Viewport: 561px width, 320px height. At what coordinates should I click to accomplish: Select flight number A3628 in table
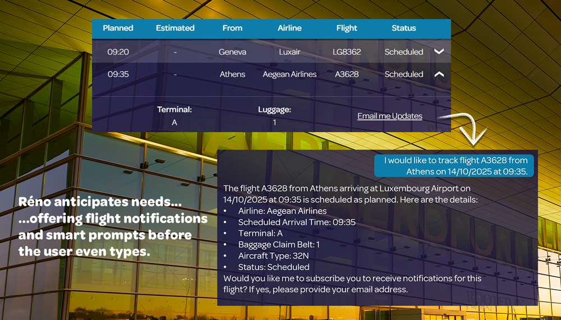347,74
